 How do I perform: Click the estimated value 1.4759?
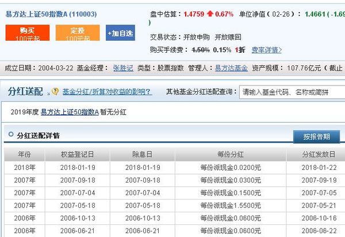coord(194,14)
